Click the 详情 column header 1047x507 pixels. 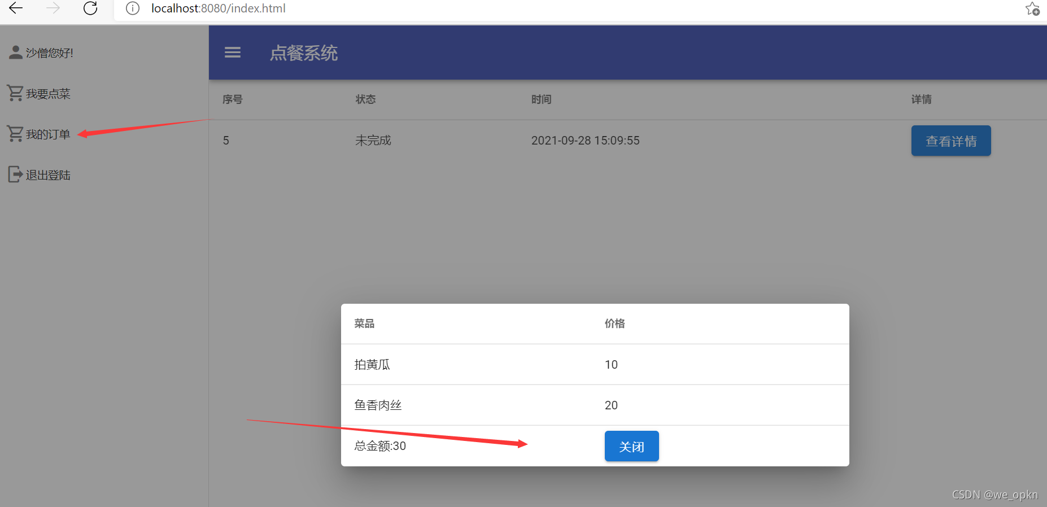click(921, 99)
